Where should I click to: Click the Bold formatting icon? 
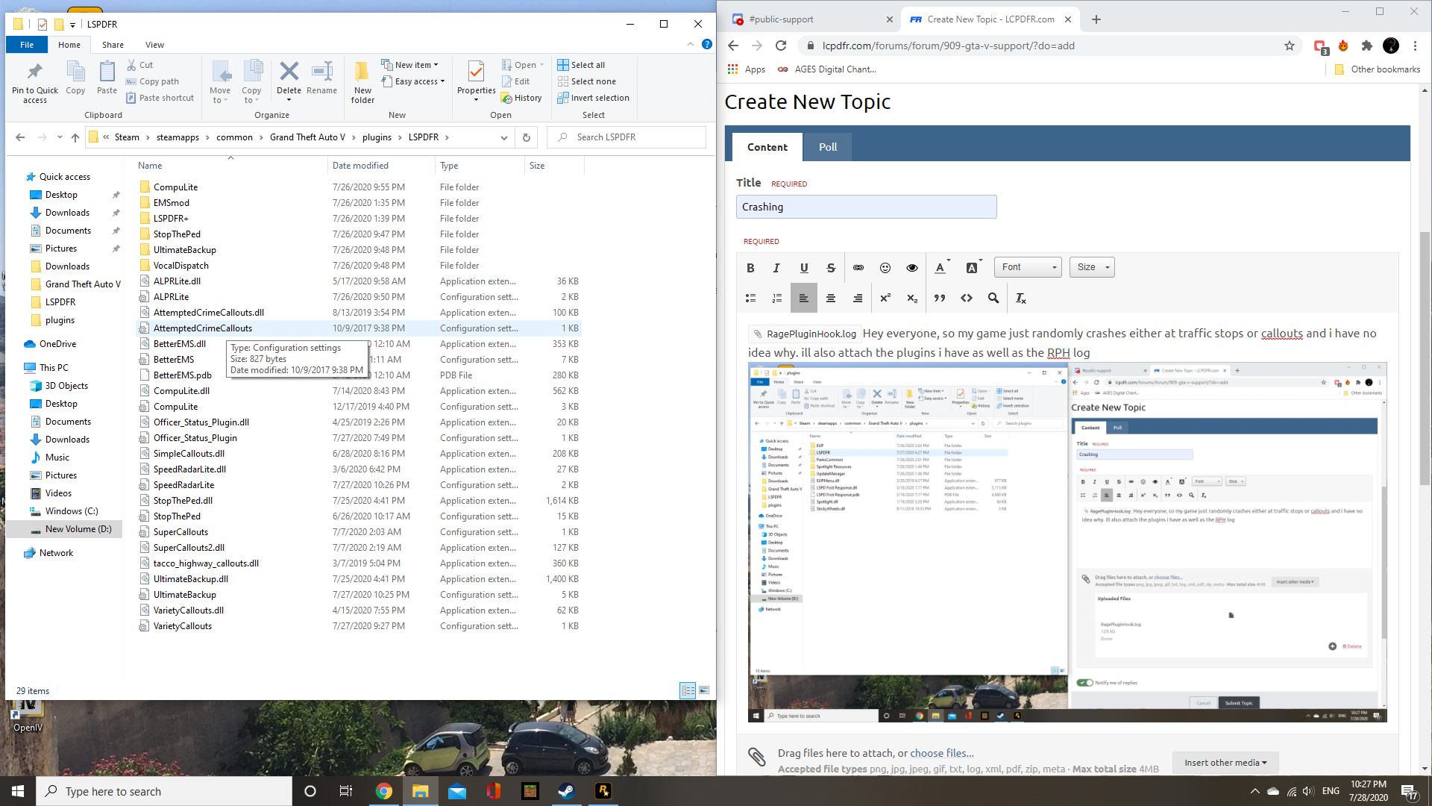pos(750,268)
